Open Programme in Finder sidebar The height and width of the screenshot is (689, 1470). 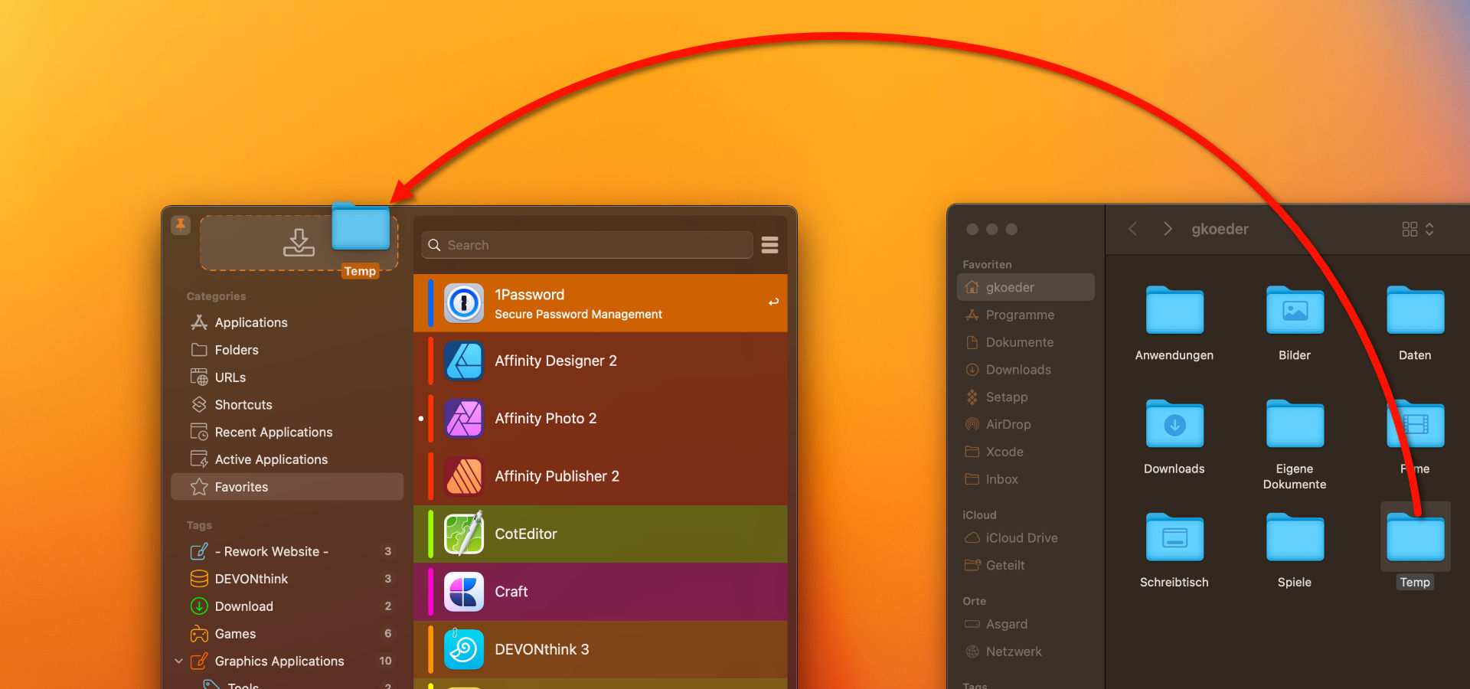click(x=1026, y=315)
